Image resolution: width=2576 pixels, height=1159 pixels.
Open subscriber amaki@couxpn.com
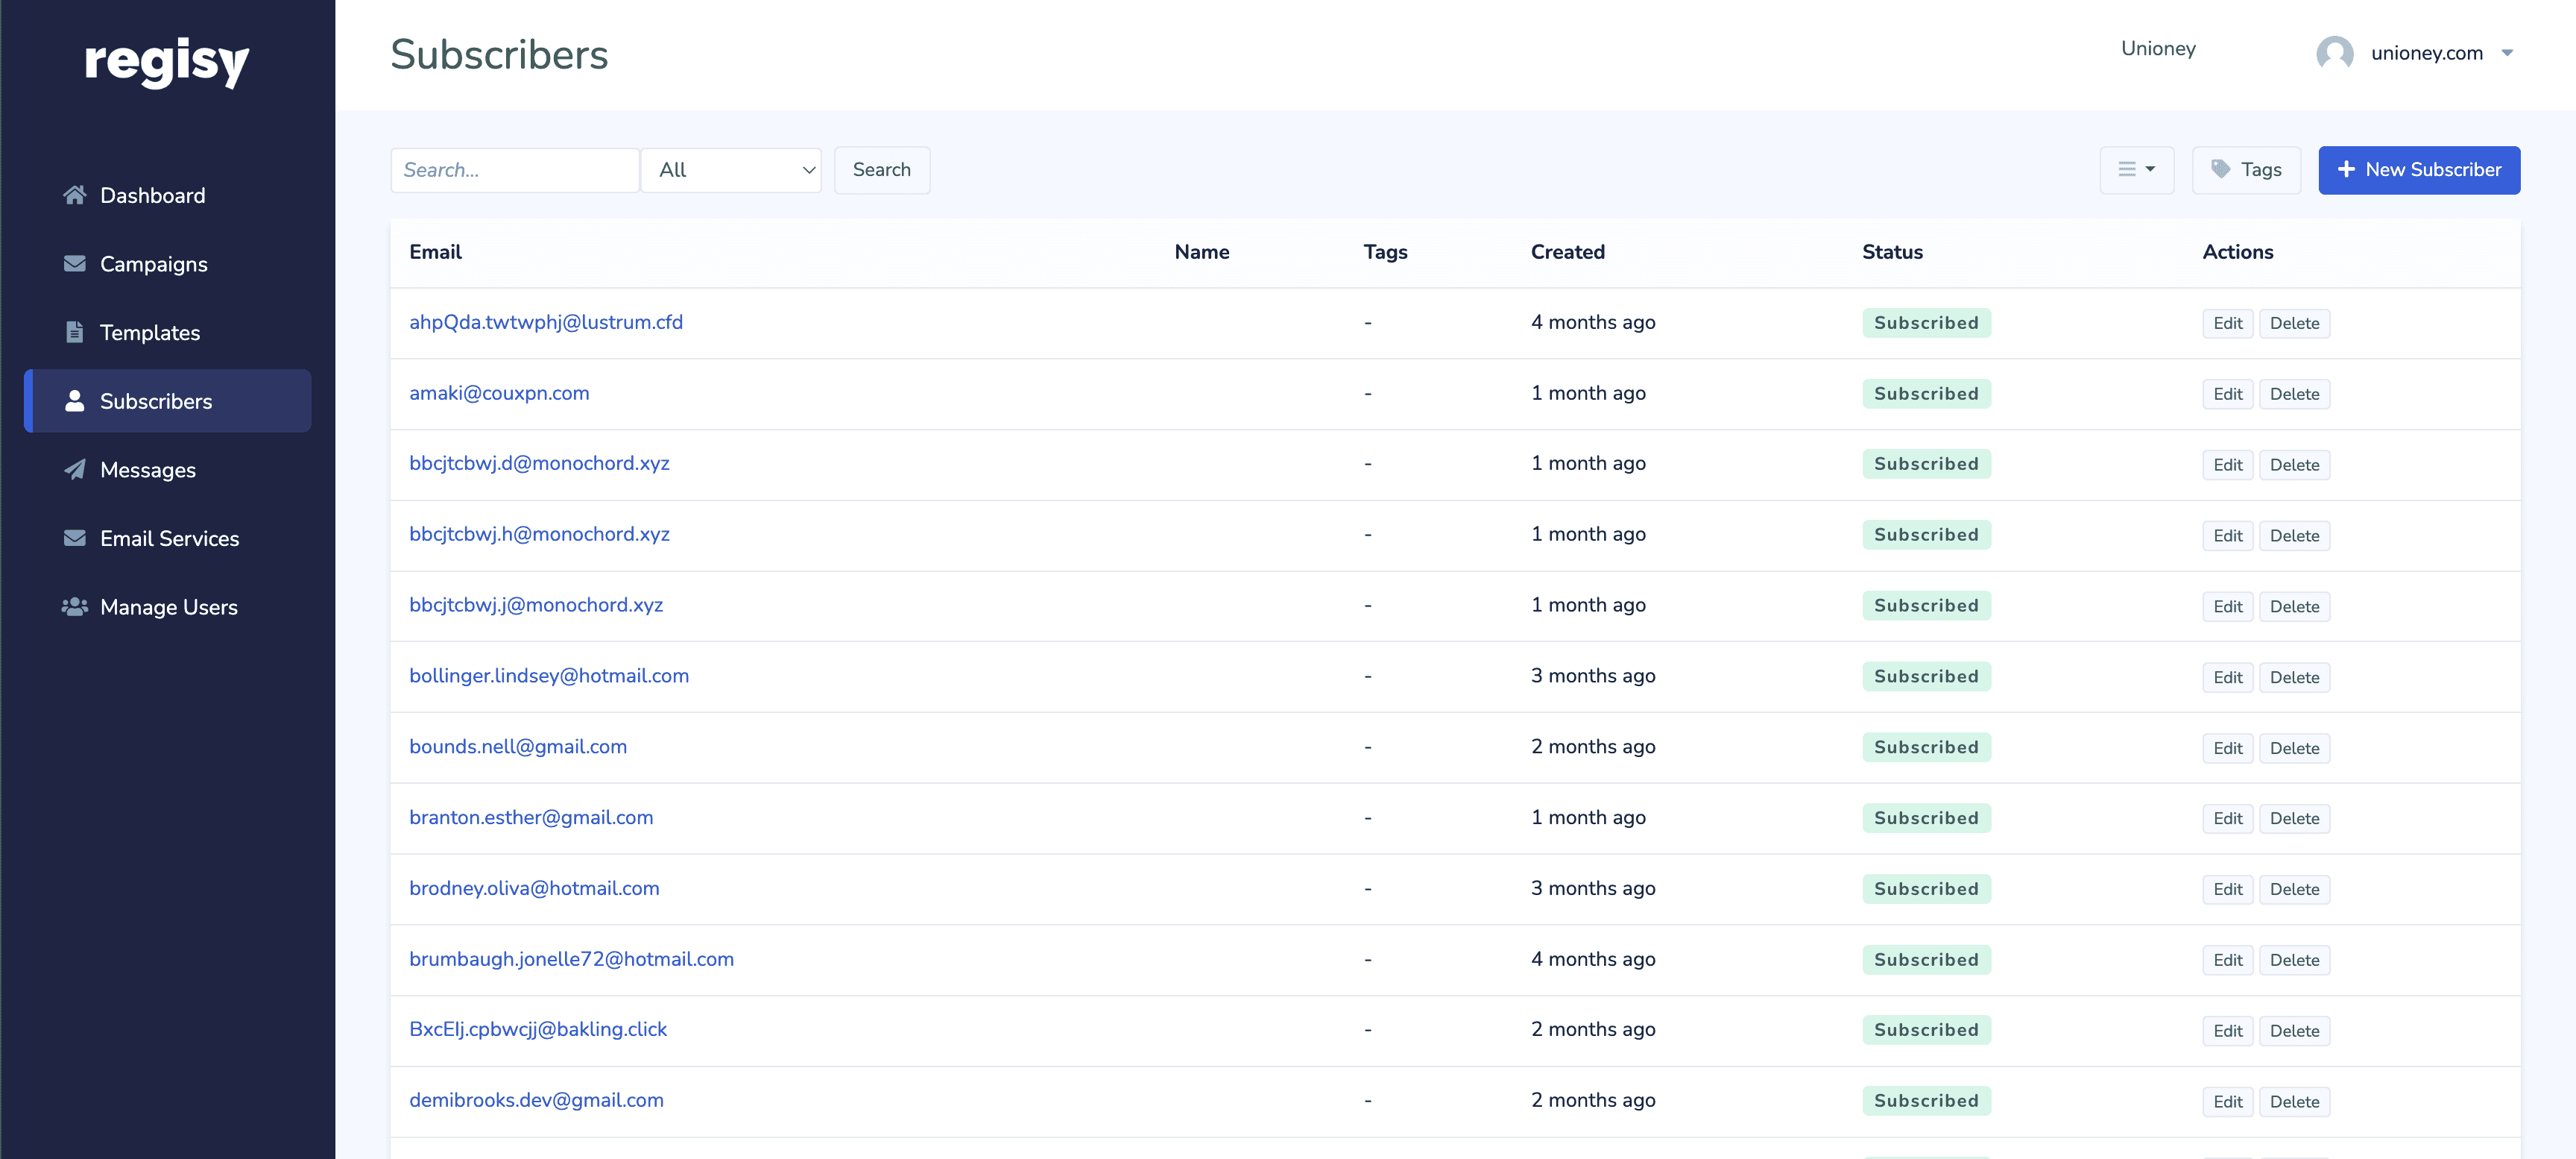[499, 393]
